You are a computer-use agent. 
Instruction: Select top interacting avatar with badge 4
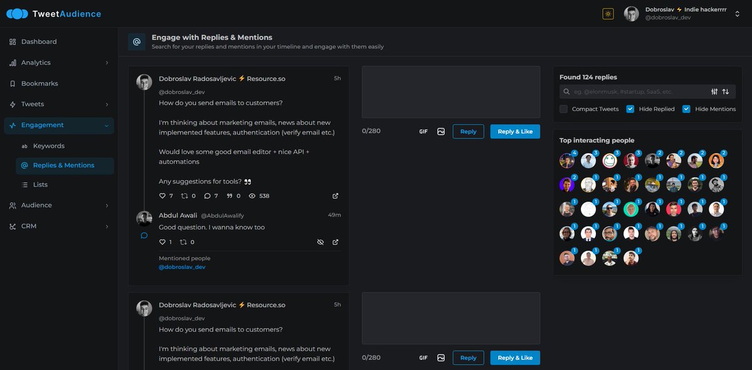pyautogui.click(x=567, y=161)
